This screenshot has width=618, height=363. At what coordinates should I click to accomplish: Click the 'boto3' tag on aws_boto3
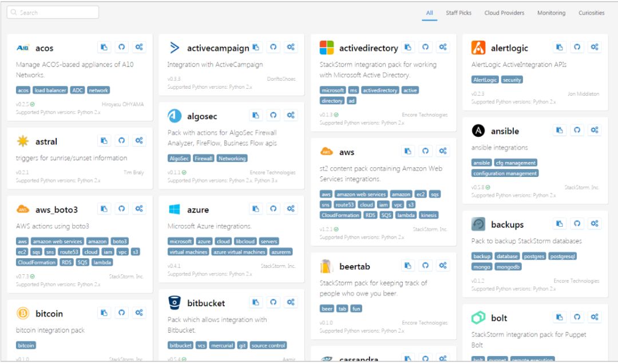(x=120, y=242)
